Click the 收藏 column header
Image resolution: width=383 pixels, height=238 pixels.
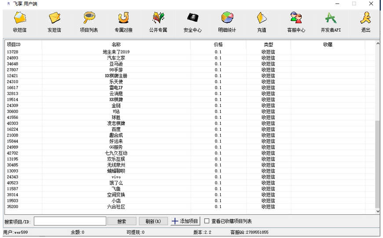click(x=328, y=44)
